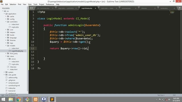Switch to Login.php — views tab
The width and height of the screenshot is (182, 102).
click(107, 8)
